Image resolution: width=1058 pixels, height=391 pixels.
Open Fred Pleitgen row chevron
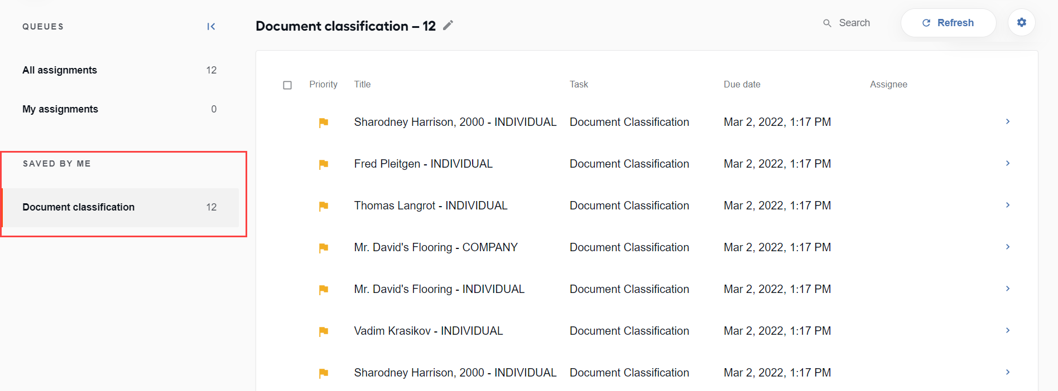tap(1008, 163)
